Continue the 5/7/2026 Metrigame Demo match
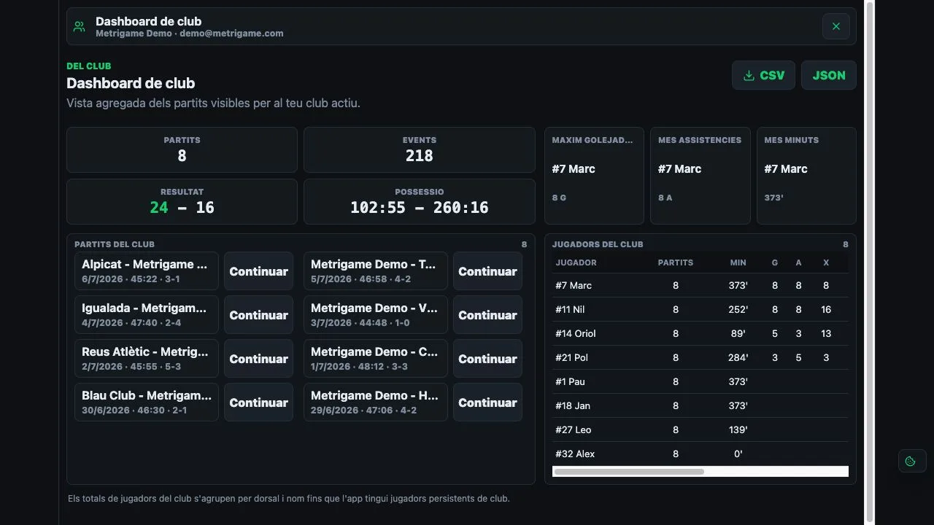This screenshot has width=934, height=525. (x=487, y=271)
